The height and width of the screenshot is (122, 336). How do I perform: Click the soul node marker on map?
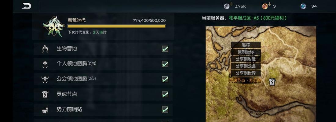click(x=272, y=81)
